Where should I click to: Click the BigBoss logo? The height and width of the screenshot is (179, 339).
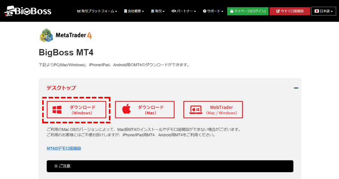coord(27,11)
